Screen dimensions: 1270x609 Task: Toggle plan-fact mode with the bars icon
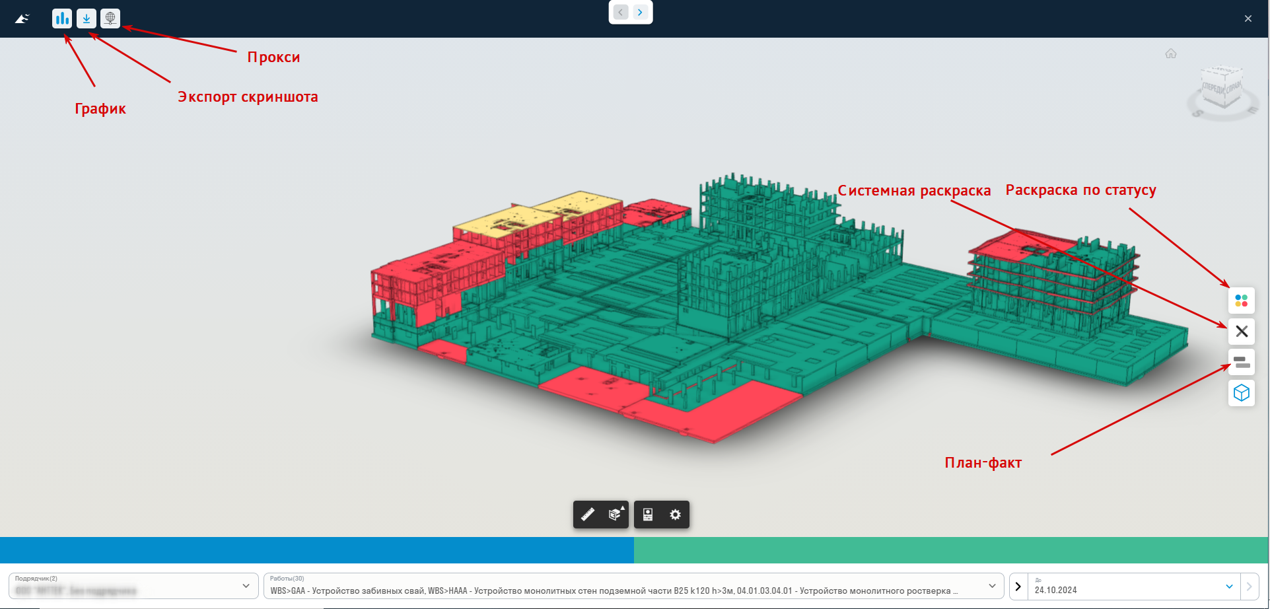pos(1242,362)
